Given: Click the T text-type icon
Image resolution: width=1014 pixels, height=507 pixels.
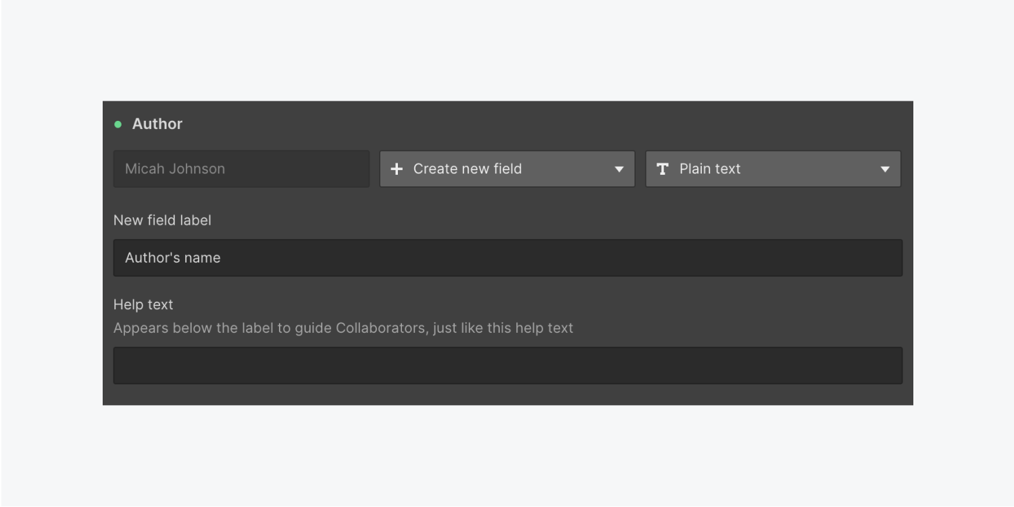Looking at the screenshot, I should pos(663,169).
